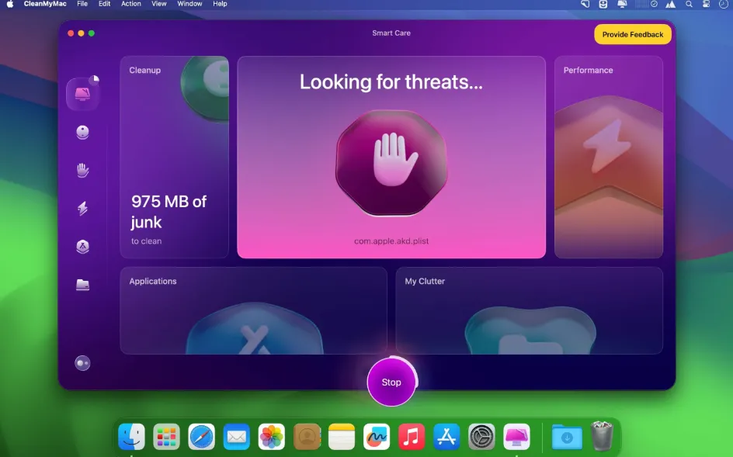This screenshot has width=733, height=457.
Task: Click Spotlight search icon in menu bar
Action: [x=689, y=4]
